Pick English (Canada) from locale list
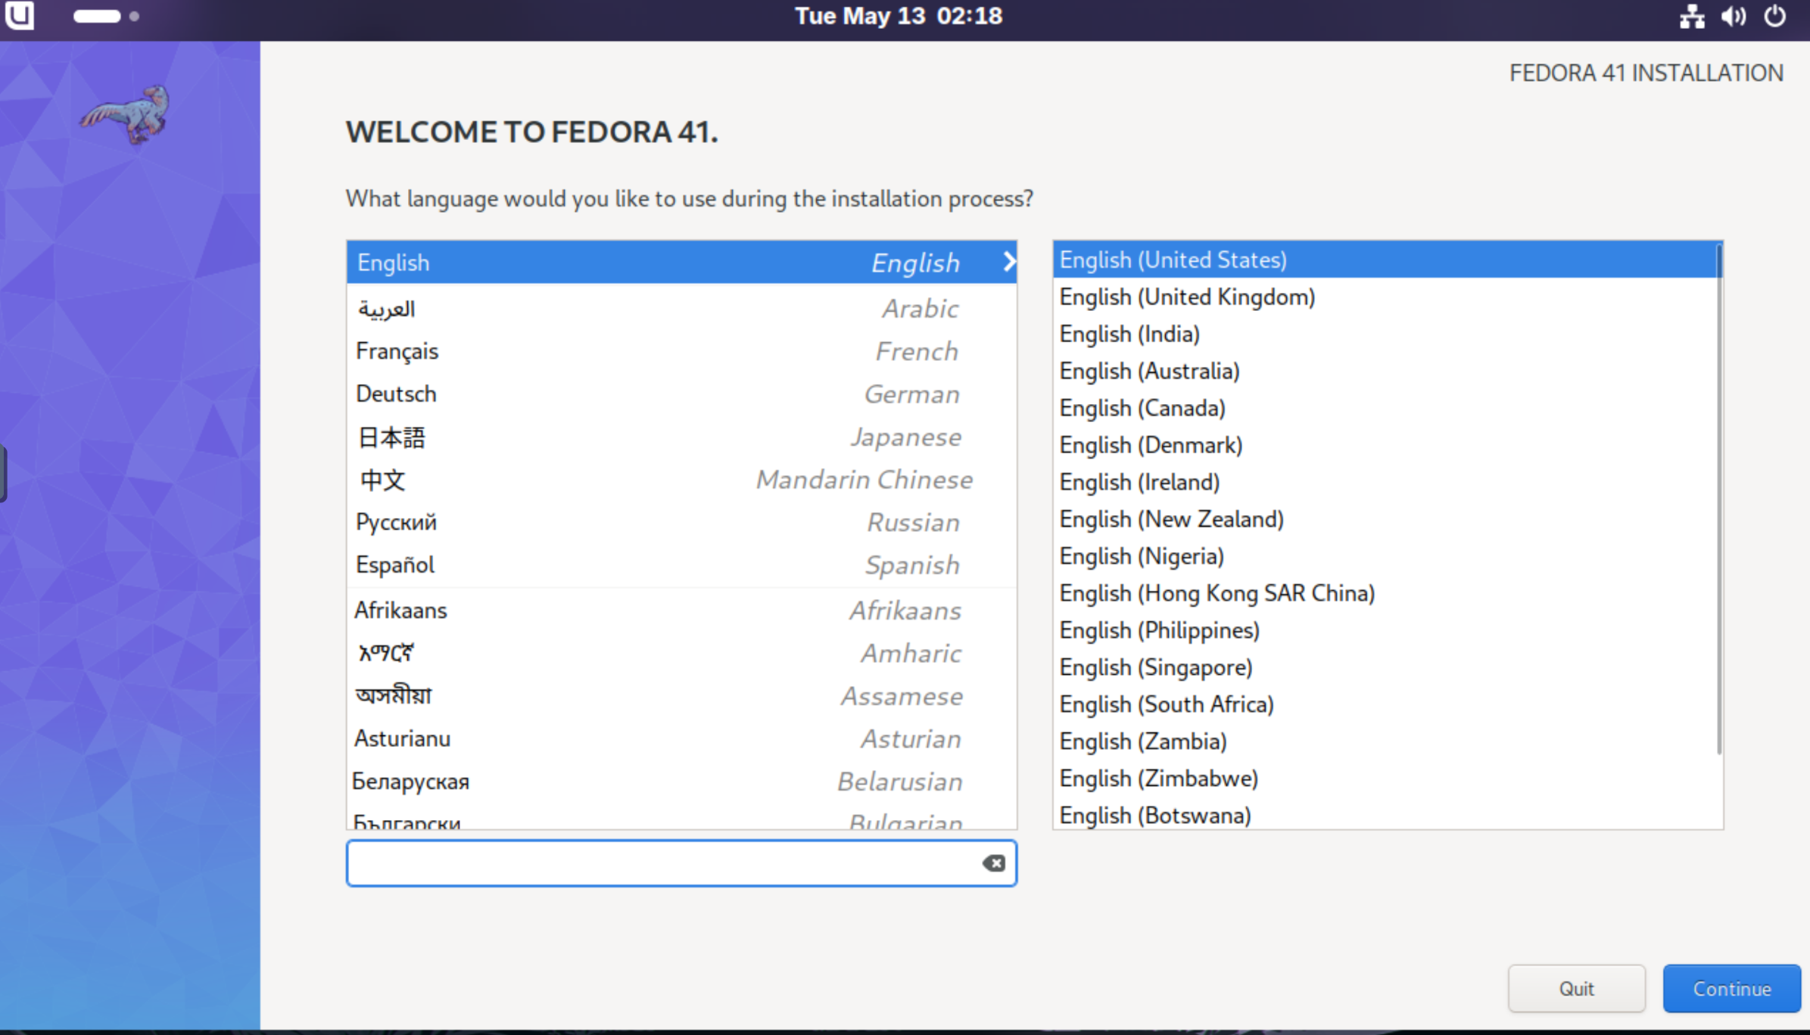1810x1035 pixels. [x=1142, y=409]
